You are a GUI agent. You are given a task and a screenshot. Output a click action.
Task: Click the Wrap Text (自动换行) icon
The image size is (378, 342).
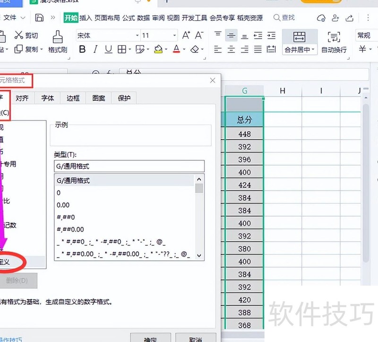(334, 38)
